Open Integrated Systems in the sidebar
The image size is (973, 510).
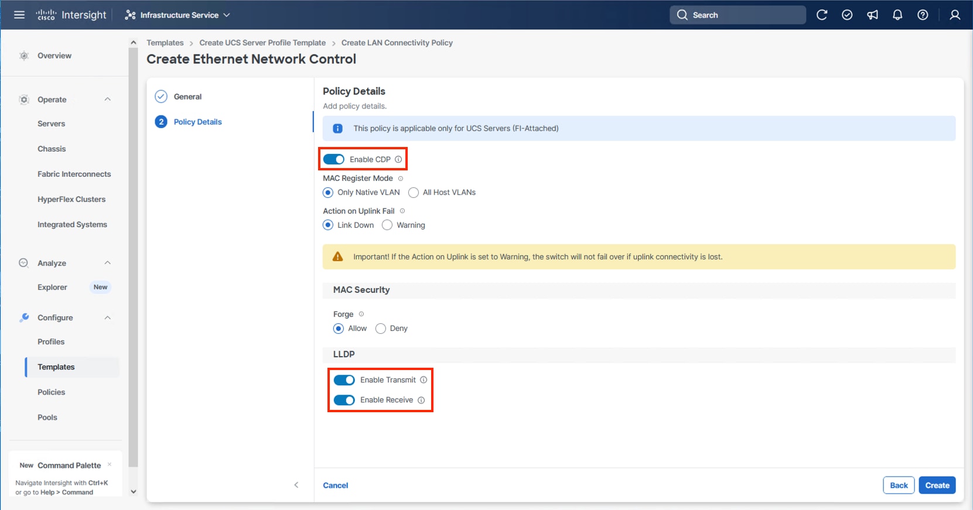coord(73,224)
